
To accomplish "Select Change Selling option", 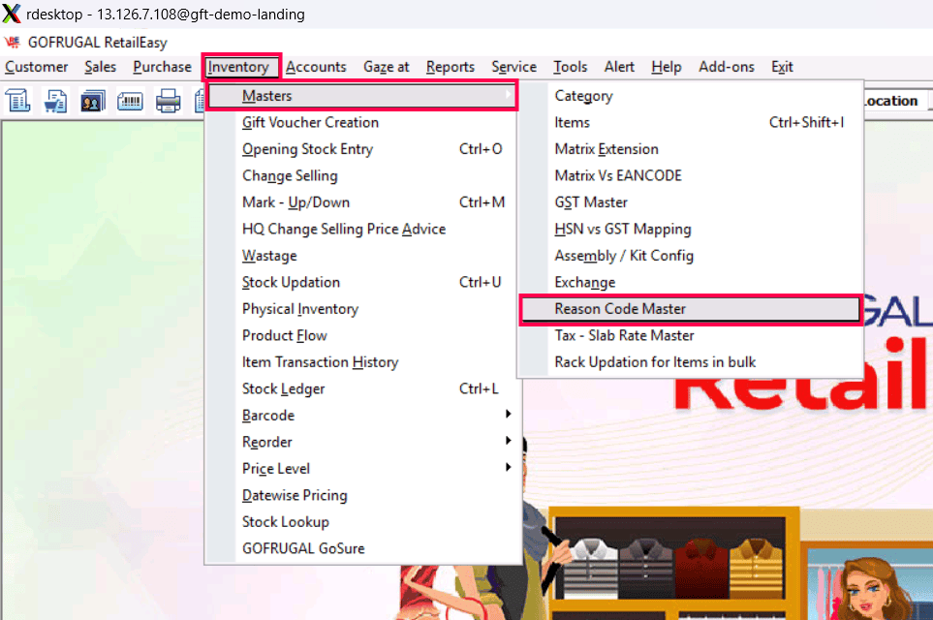I will pyautogui.click(x=362, y=176).
